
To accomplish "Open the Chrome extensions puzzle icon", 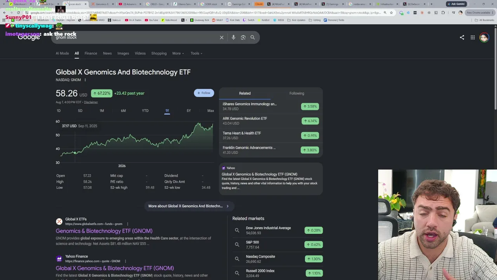I will point(443,12).
